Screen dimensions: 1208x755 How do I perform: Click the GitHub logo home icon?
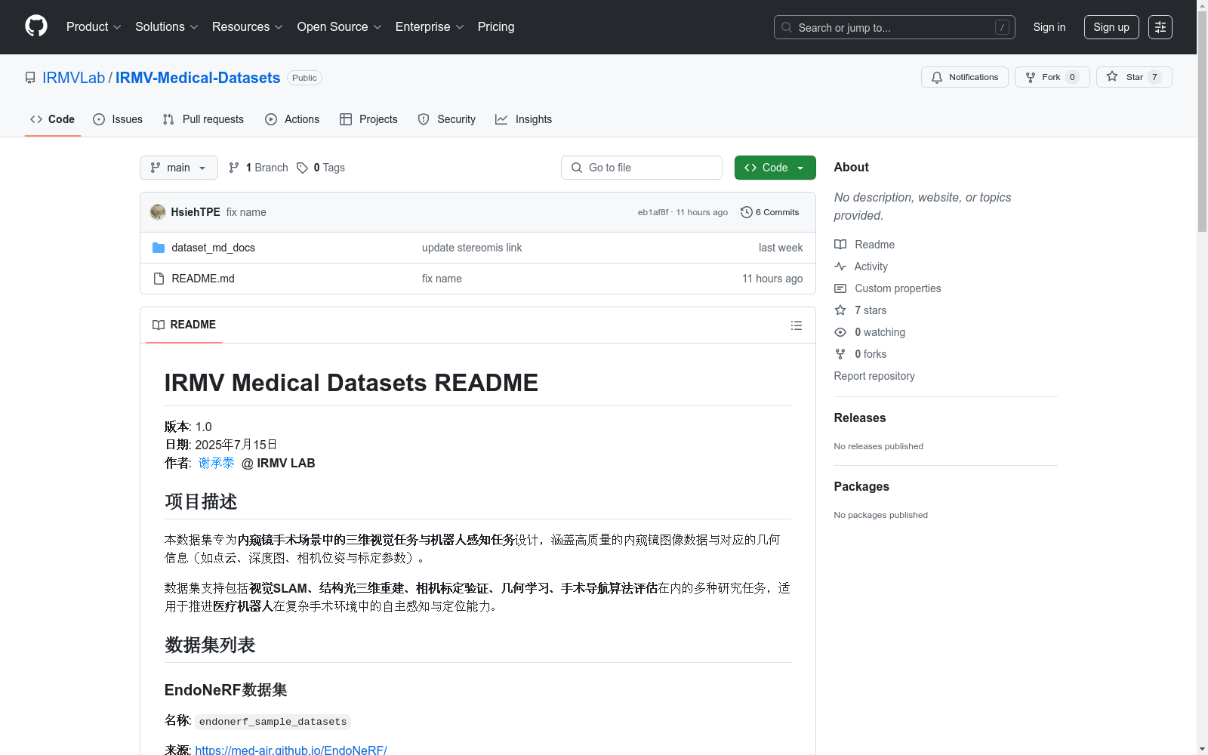(x=36, y=26)
